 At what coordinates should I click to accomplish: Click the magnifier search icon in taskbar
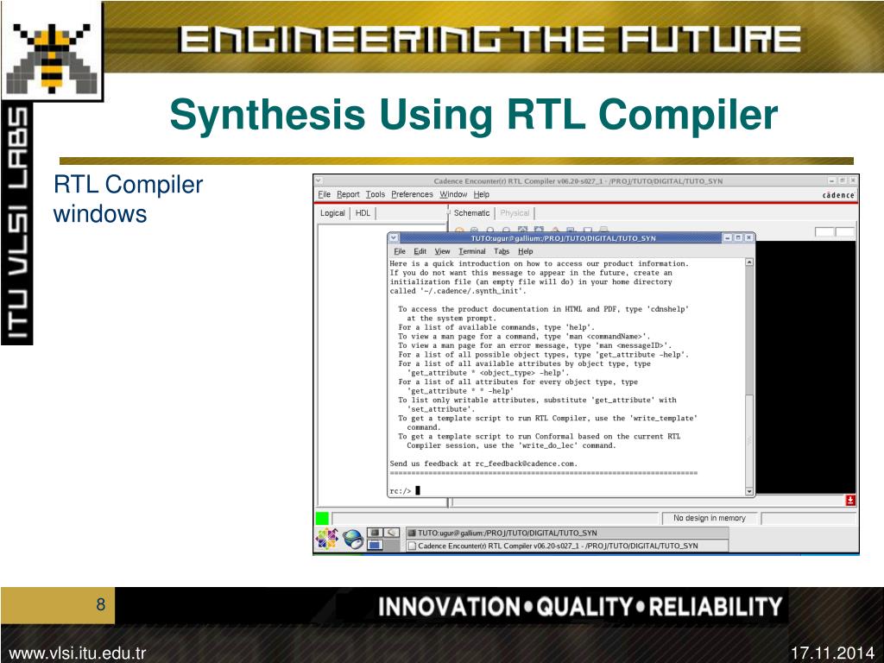tap(391, 532)
